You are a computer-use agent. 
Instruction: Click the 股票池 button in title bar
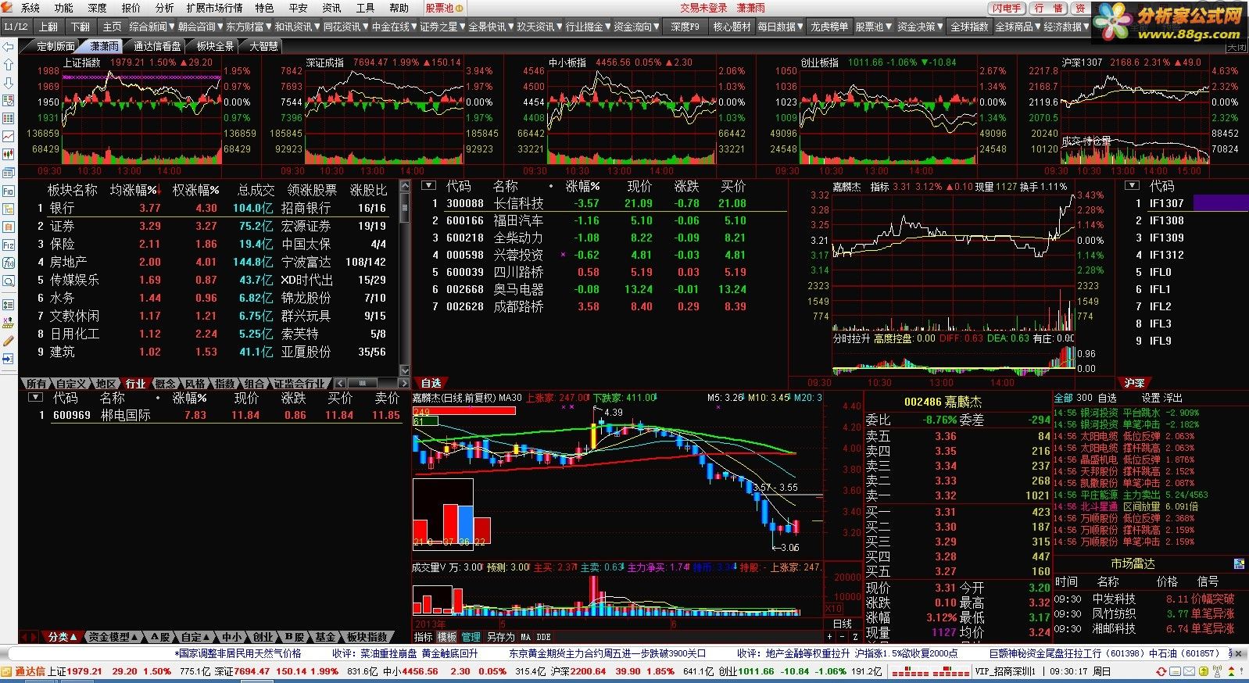[x=442, y=8]
